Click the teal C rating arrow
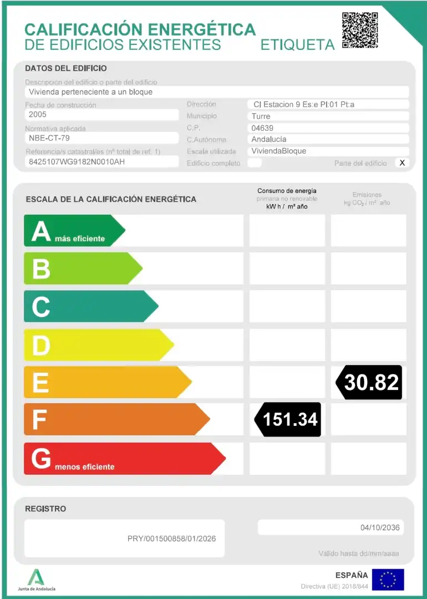The height and width of the screenshot is (599, 427). click(x=91, y=306)
